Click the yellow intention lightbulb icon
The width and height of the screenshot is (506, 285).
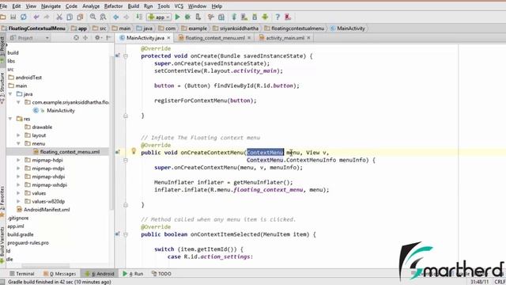pos(134,151)
